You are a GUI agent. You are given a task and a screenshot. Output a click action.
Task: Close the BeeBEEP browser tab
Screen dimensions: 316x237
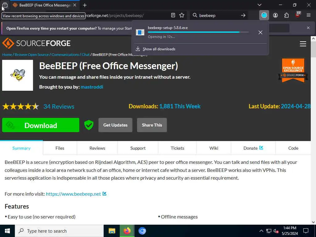point(75,5)
